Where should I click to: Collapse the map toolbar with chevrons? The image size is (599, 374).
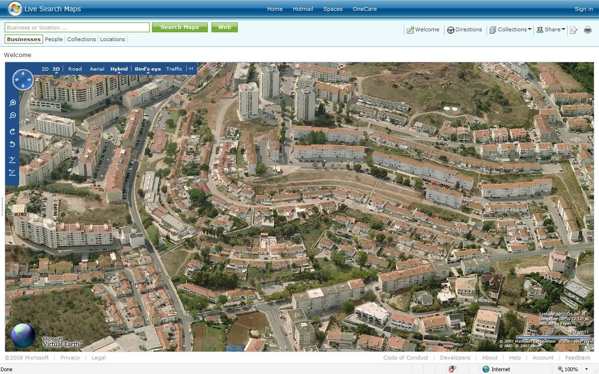pos(191,69)
